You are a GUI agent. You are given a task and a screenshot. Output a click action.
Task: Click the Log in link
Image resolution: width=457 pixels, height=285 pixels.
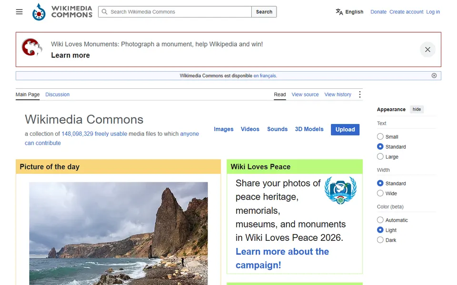click(x=433, y=12)
